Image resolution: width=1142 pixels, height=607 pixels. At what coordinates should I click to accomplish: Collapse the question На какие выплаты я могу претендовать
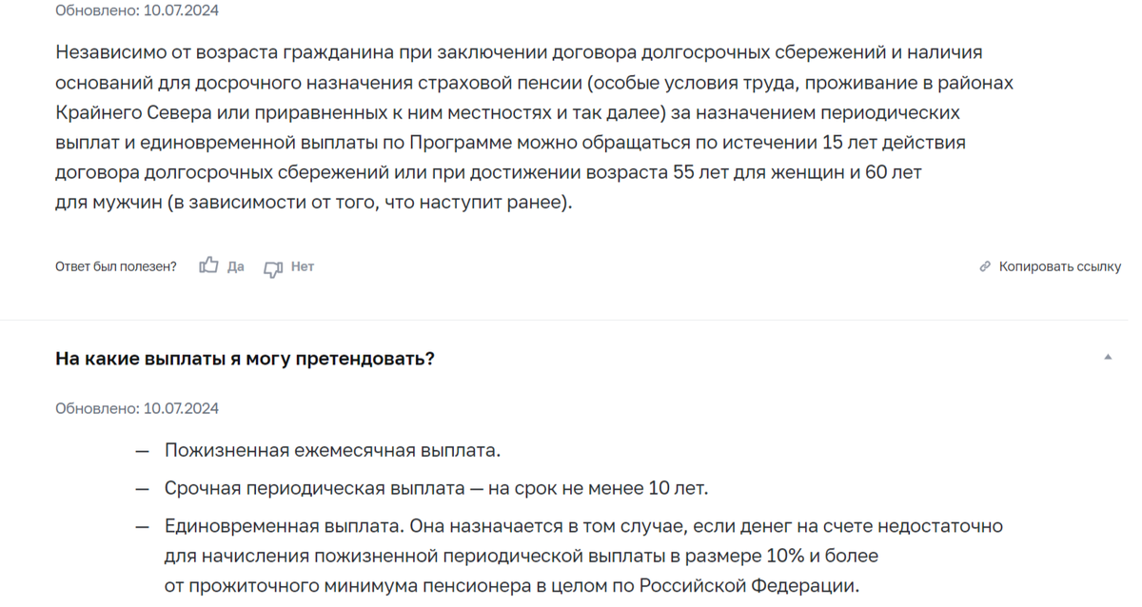click(x=1108, y=358)
